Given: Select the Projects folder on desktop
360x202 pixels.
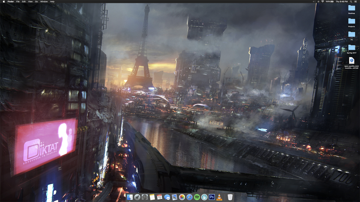Looking at the screenshot, I should coord(352,22).
